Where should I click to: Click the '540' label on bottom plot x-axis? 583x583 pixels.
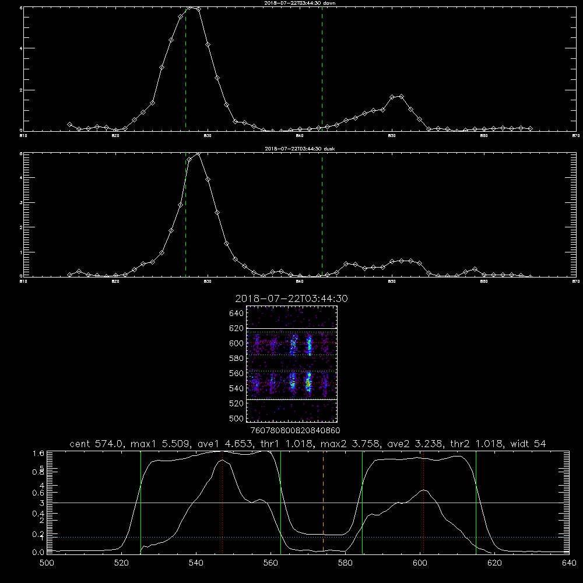click(196, 563)
